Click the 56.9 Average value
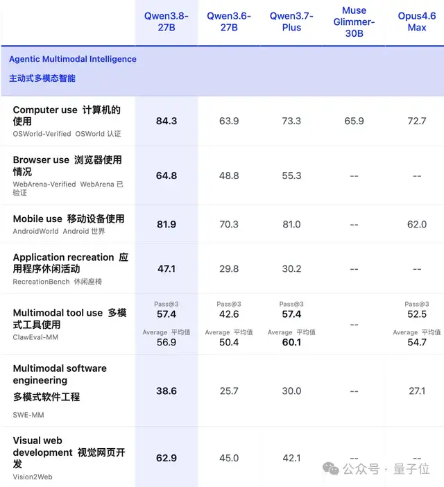The width and height of the screenshot is (444, 487). (166, 342)
